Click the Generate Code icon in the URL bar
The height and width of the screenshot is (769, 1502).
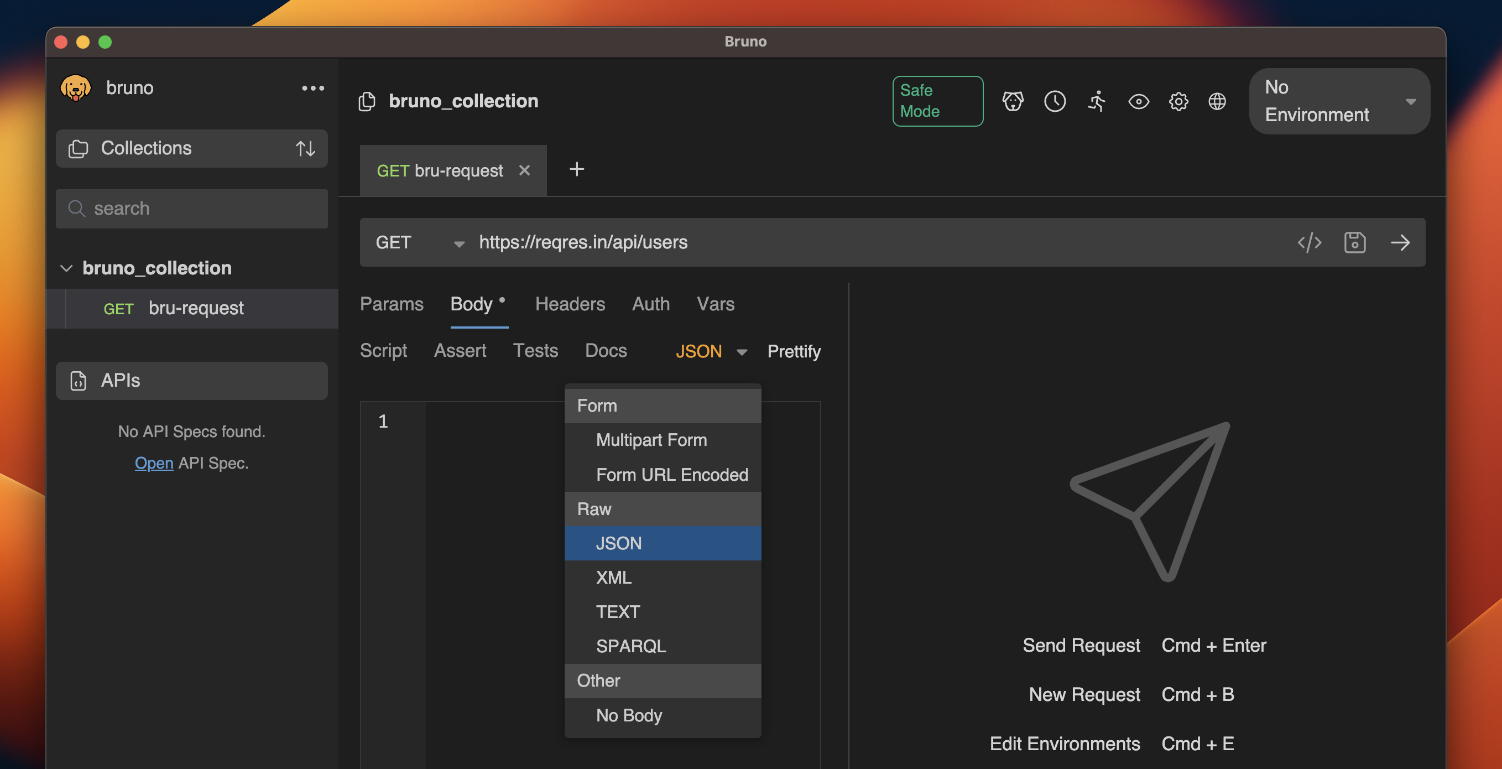pyautogui.click(x=1309, y=242)
